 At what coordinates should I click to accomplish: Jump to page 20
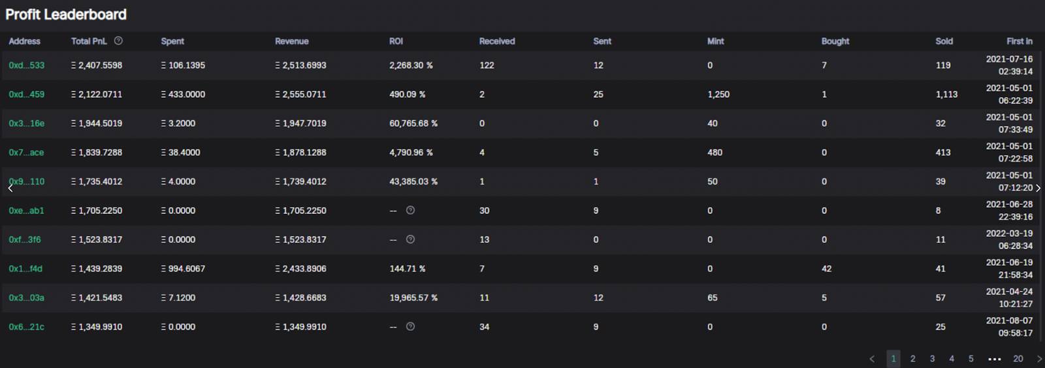click(x=1018, y=359)
